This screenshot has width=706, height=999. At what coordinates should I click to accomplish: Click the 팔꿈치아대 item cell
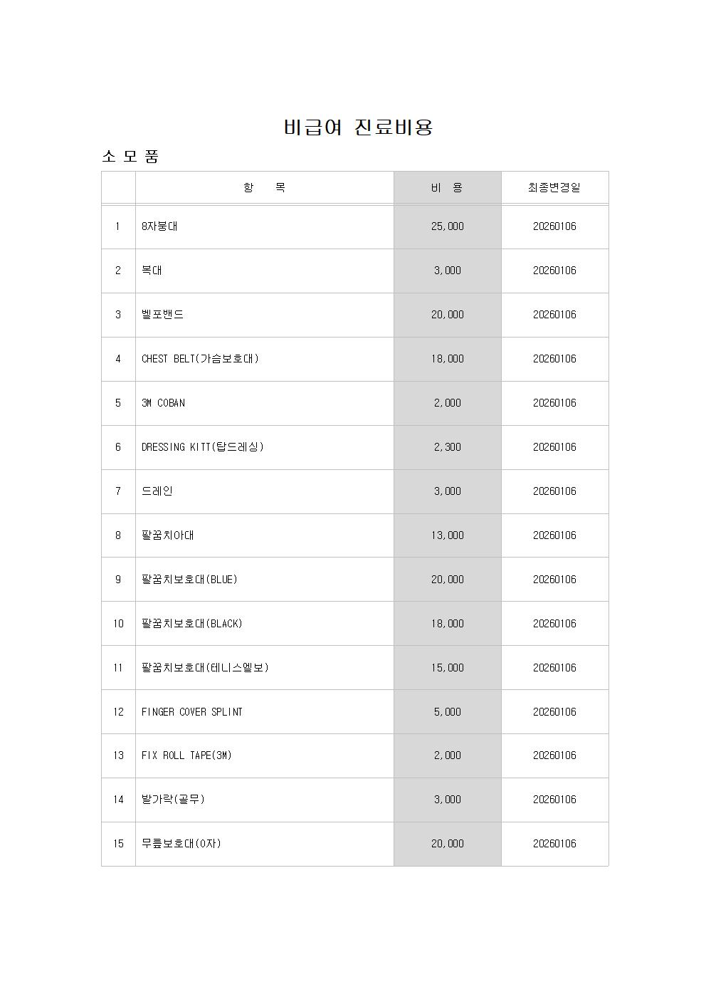coord(167,535)
